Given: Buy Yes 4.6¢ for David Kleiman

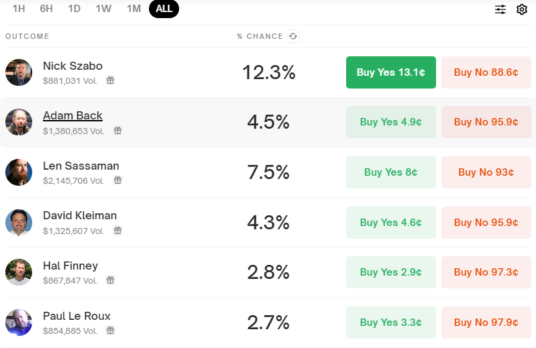Looking at the screenshot, I should [x=391, y=223].
